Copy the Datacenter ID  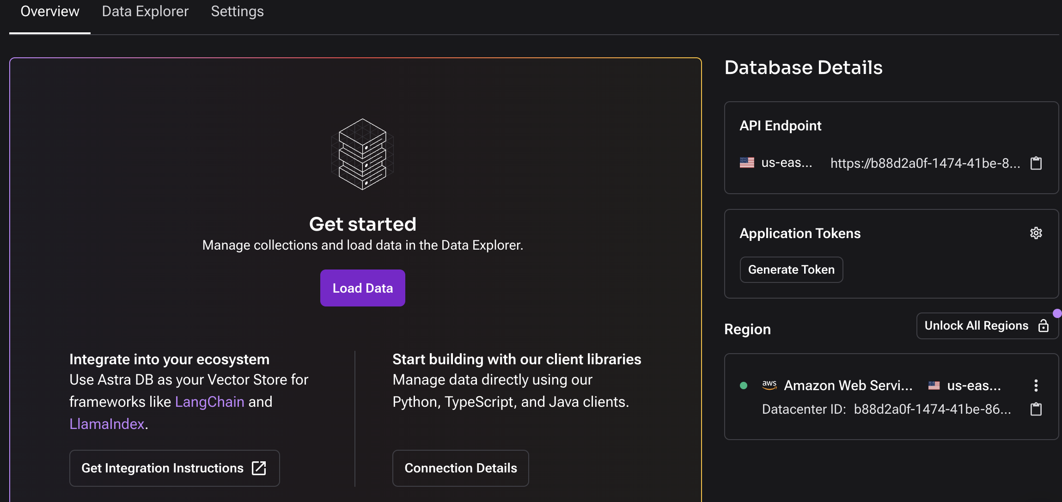pos(1036,409)
